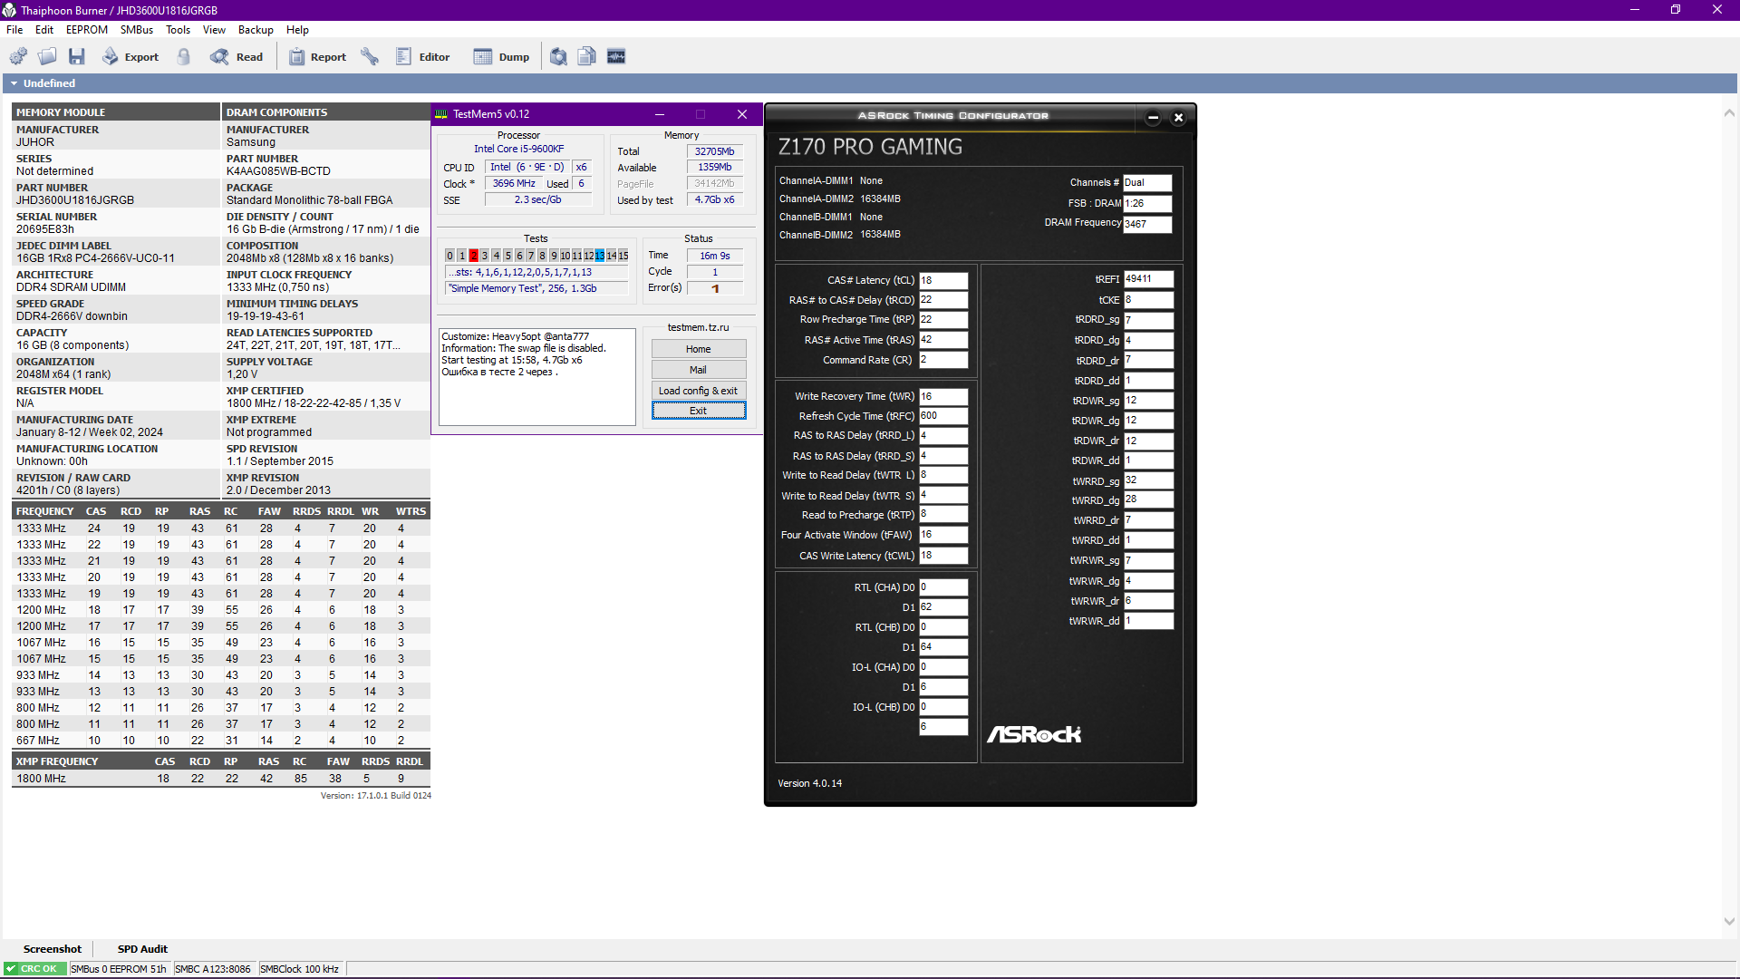Save using the floppy disk icon
Viewport: 1740px width, 979px height.
pyautogui.click(x=77, y=57)
